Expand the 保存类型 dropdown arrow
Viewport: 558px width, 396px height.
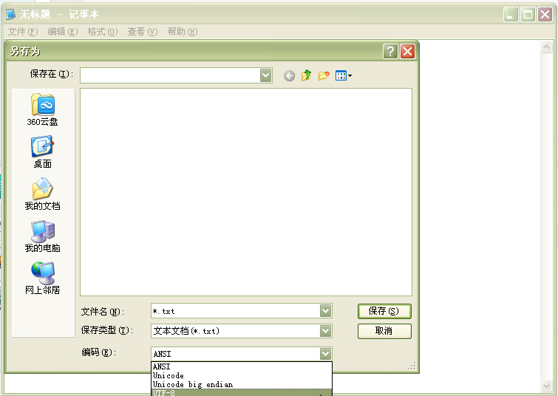click(325, 331)
